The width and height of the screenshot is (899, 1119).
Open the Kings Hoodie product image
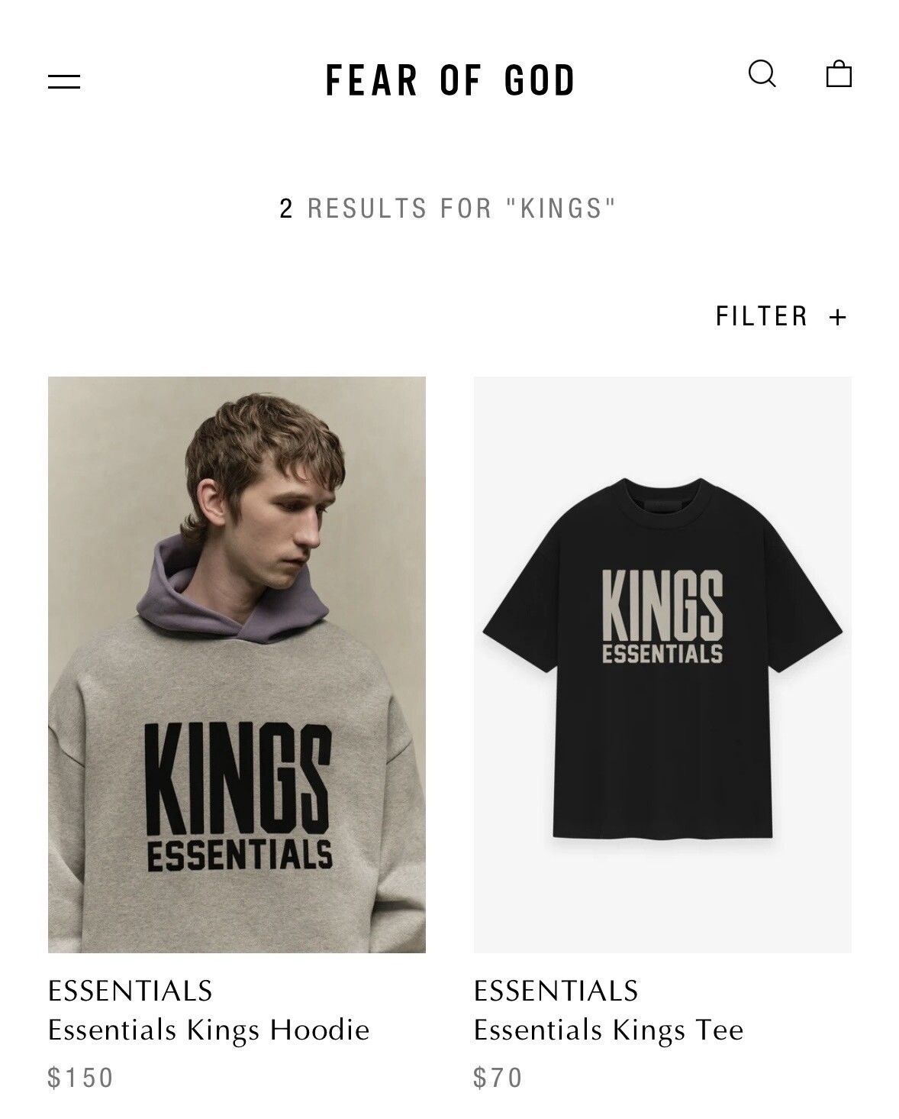click(237, 665)
